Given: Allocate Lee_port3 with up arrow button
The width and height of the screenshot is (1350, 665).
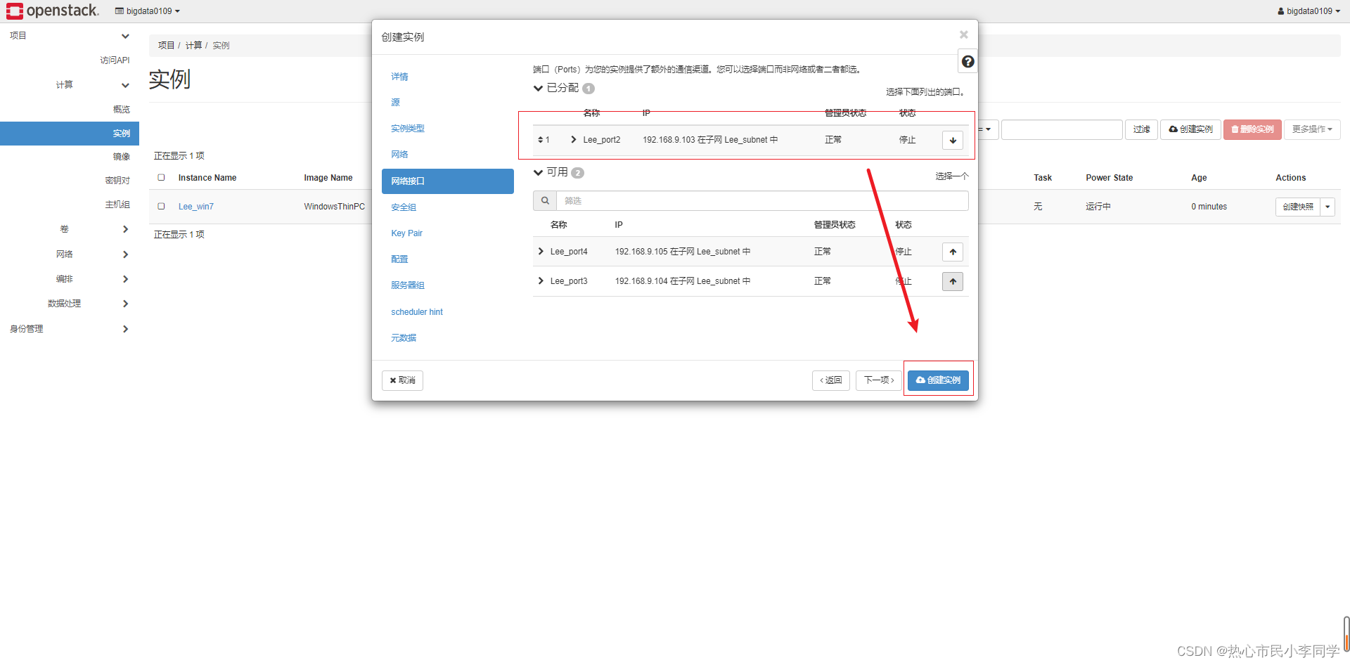Looking at the screenshot, I should tap(953, 281).
